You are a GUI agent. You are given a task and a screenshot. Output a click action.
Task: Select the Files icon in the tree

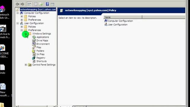(34, 48)
